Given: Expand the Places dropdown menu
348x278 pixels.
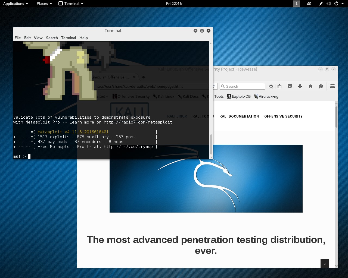Looking at the screenshot, I should click(44, 4).
